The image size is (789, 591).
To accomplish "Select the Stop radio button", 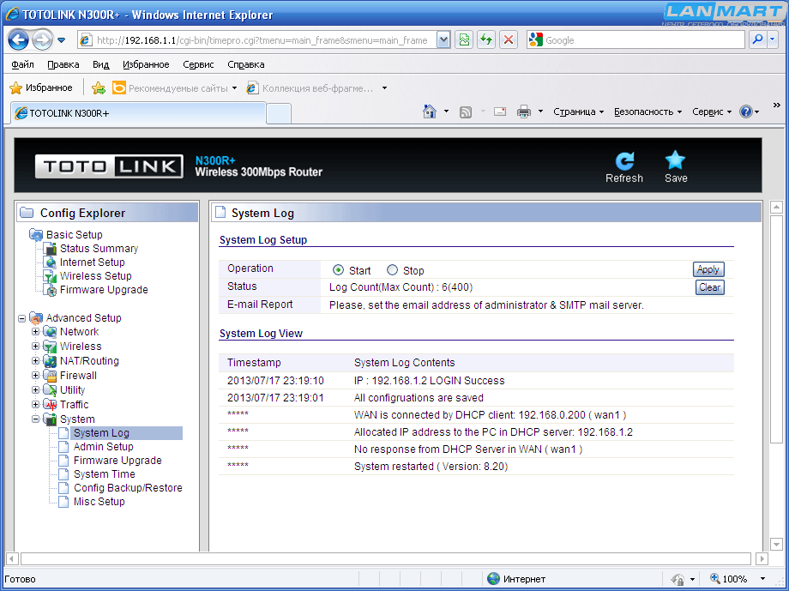I will coord(392,270).
